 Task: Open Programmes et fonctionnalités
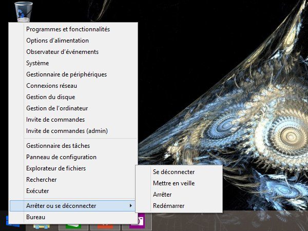[x=73, y=29]
